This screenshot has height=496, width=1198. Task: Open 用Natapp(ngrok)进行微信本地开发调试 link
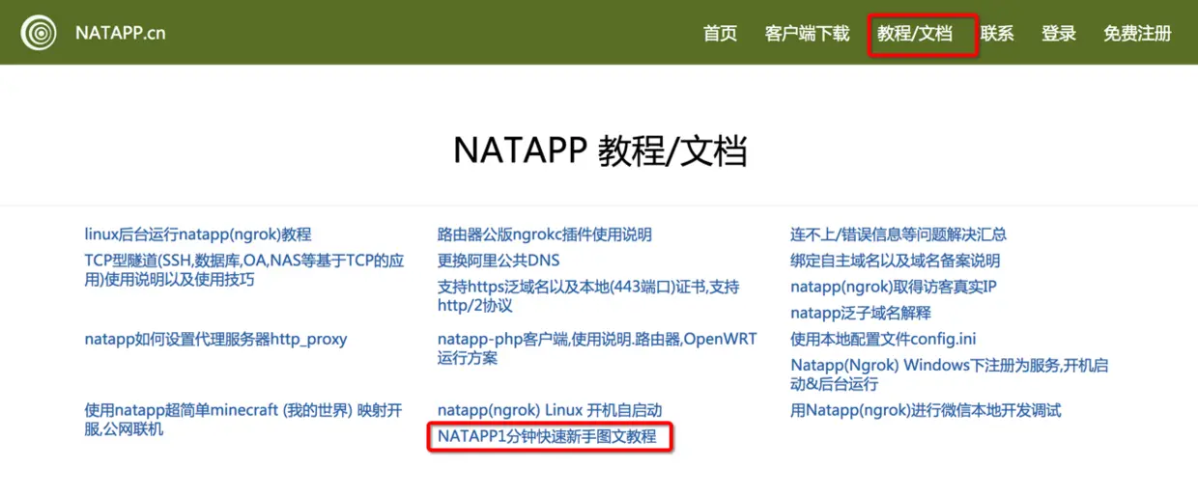(x=926, y=410)
